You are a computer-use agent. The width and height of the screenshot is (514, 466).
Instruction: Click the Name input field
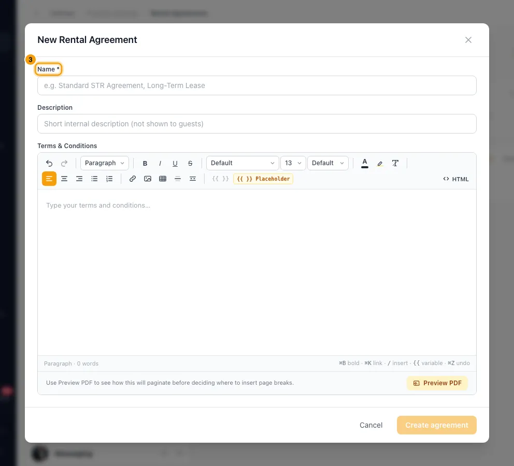pos(257,85)
